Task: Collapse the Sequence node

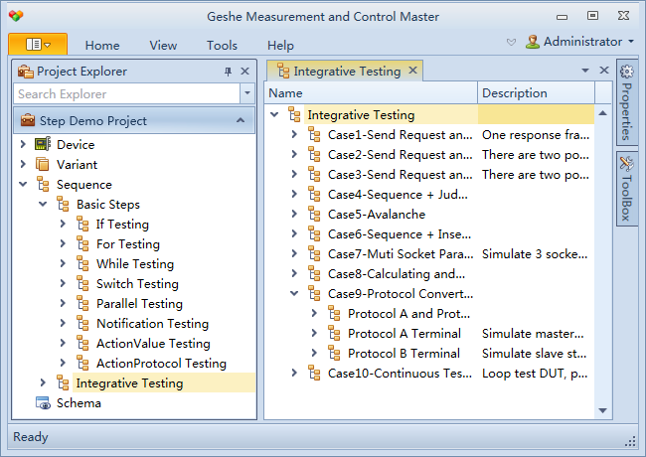Action: [x=23, y=184]
